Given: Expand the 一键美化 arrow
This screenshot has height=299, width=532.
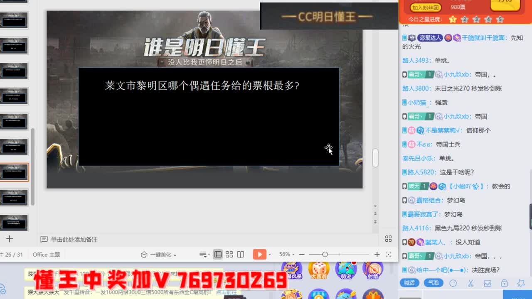Looking at the screenshot, I should click(175, 255).
